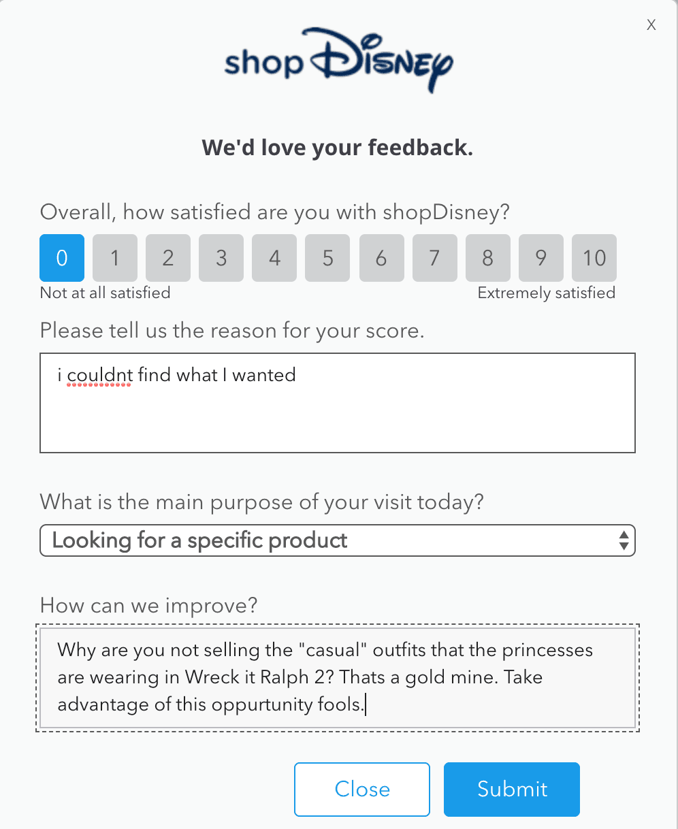Choose rating 4 on satisfaction scale
Viewport: 678px width, 829px height.
[274, 258]
